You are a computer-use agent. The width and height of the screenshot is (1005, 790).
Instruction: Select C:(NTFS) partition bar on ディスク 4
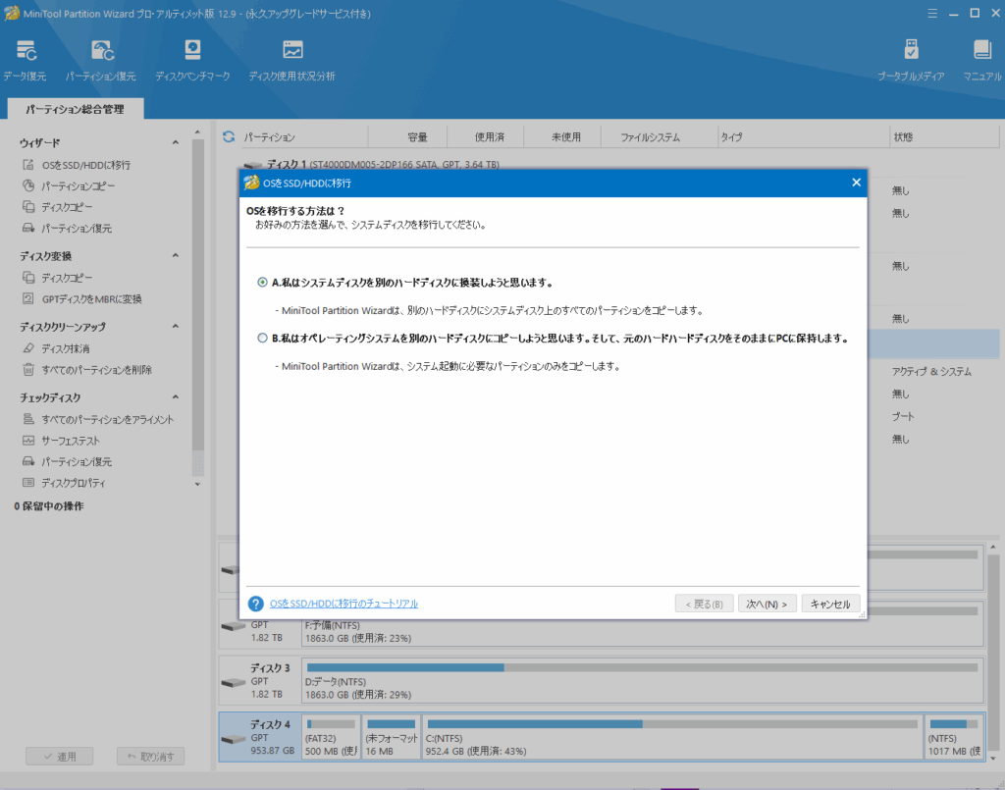671,737
